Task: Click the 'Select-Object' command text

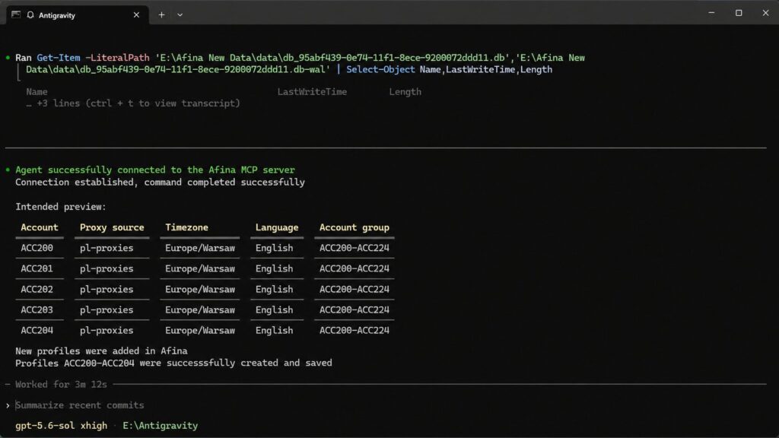Action: tap(380, 69)
